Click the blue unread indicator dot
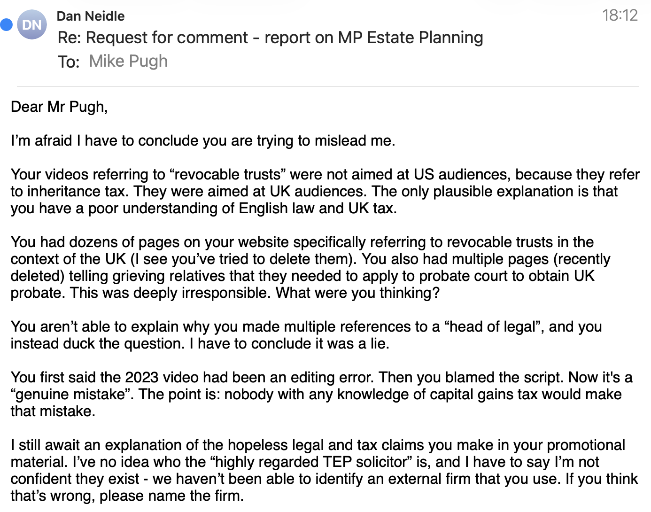The width and height of the screenshot is (651, 512). pyautogui.click(x=6, y=24)
